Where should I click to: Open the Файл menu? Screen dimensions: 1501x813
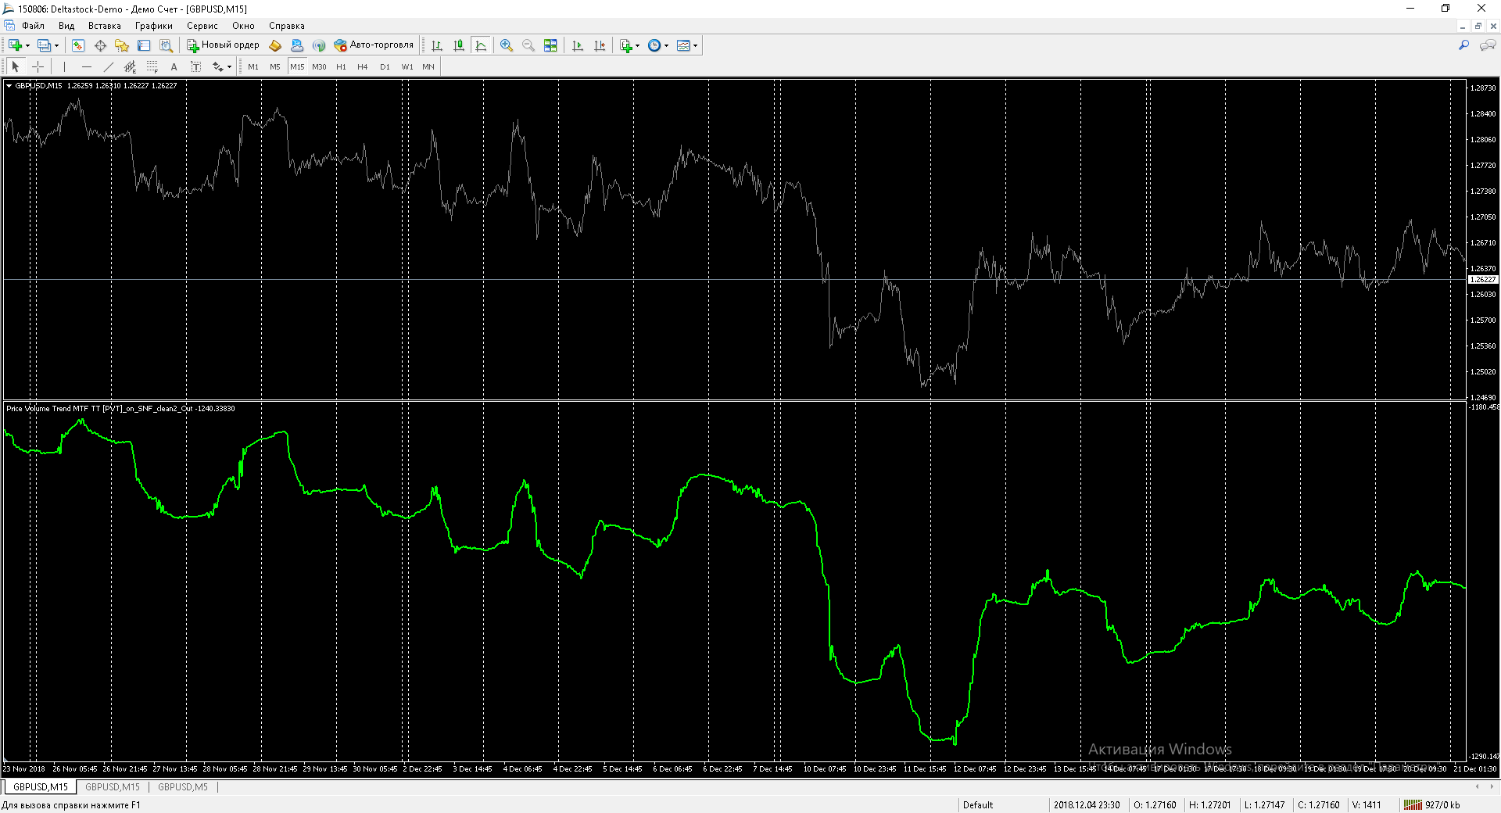point(33,26)
